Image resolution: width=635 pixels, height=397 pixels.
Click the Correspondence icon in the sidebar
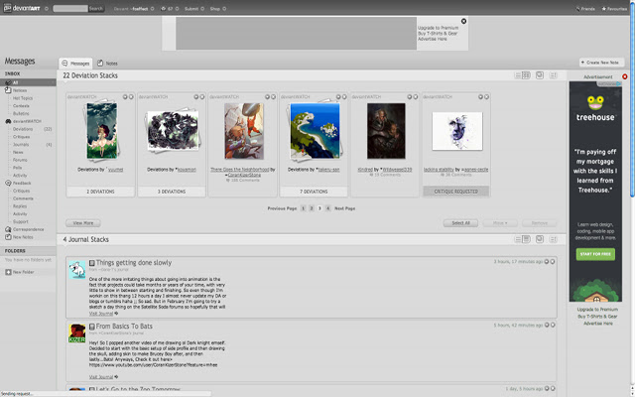point(8,229)
